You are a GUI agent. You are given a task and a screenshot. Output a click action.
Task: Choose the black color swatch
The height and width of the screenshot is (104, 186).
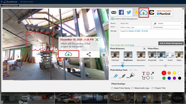point(180,78)
